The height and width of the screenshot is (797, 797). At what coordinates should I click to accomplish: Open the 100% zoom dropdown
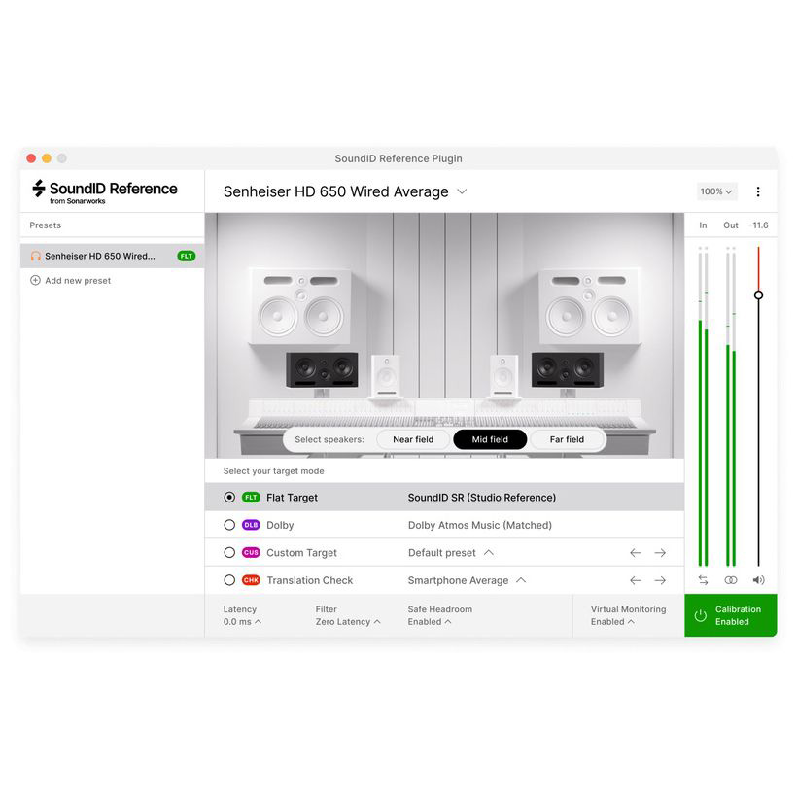point(716,191)
